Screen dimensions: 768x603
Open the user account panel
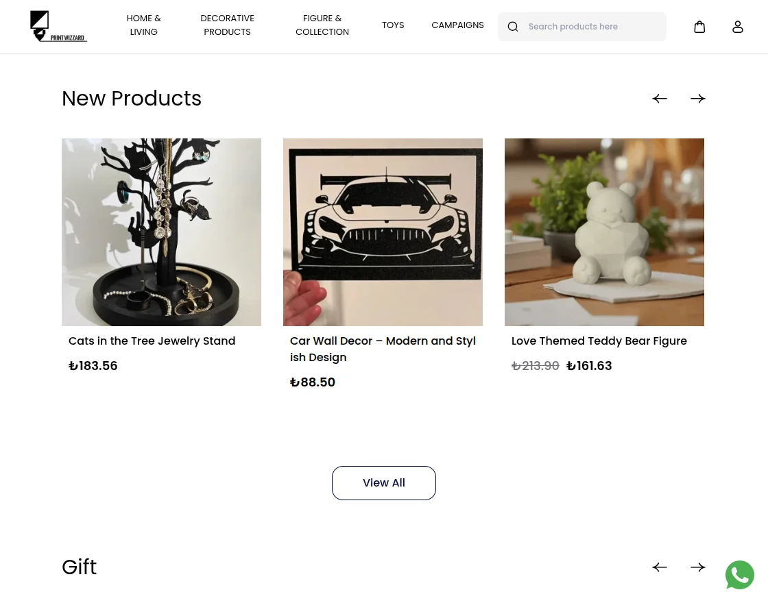738,26
